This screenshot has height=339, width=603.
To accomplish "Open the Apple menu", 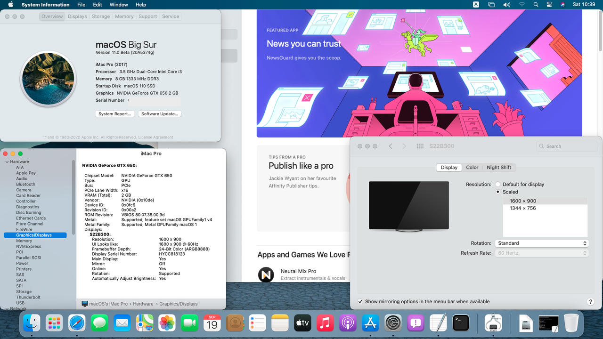I will (10, 5).
